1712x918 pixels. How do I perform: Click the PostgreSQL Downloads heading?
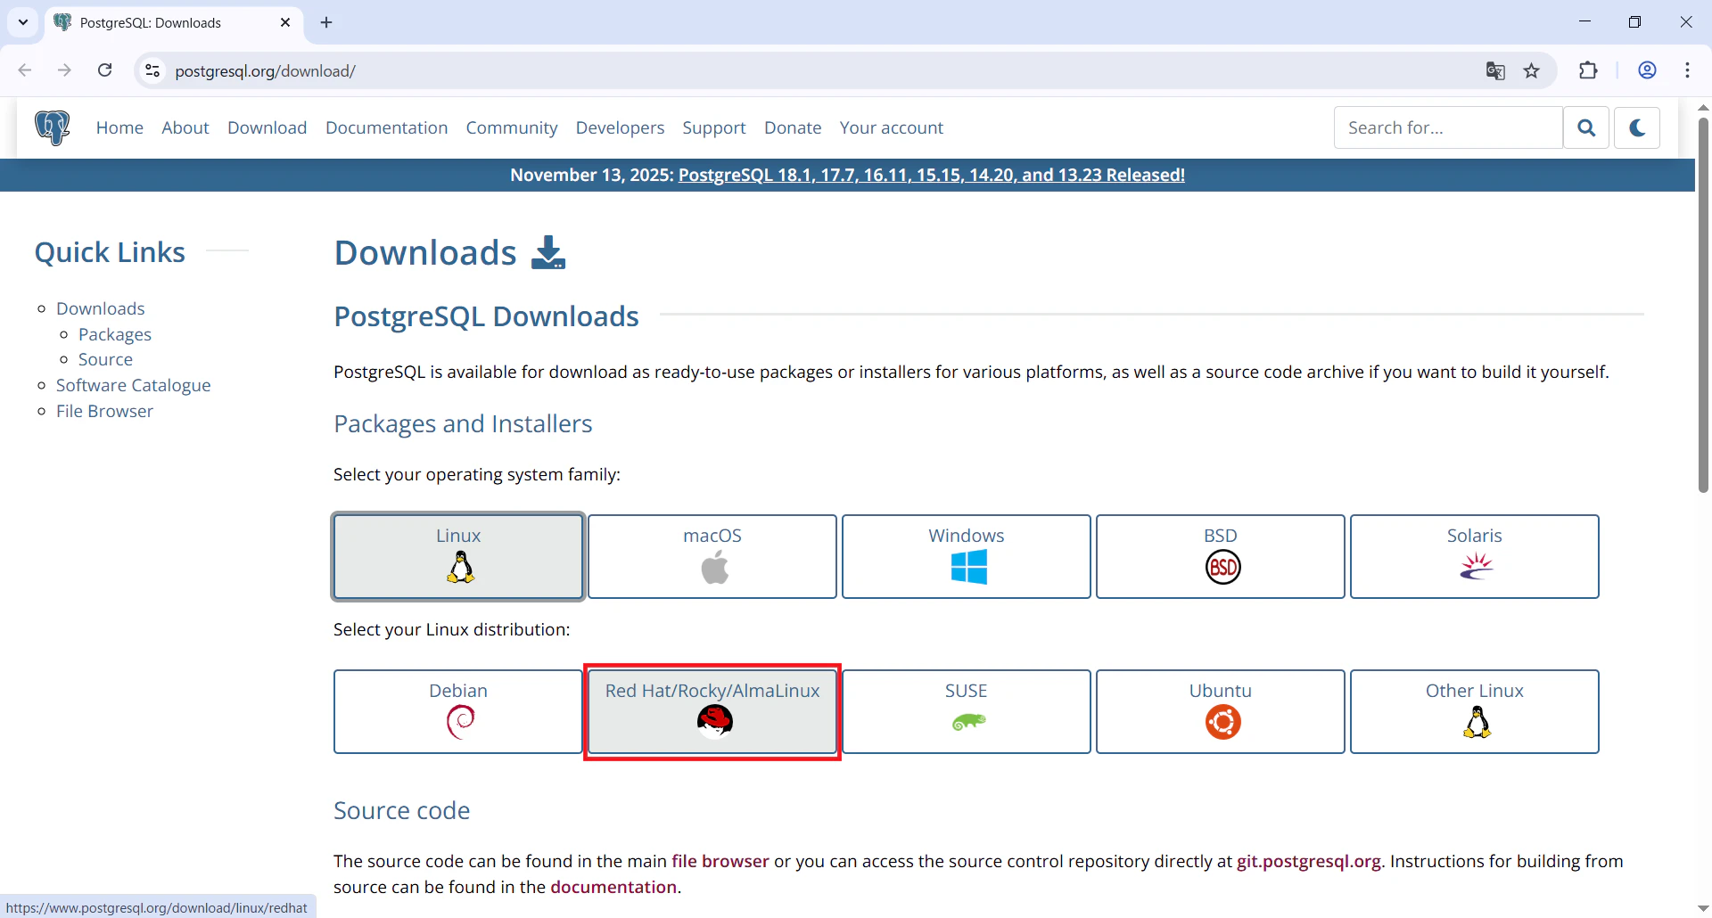(x=486, y=316)
